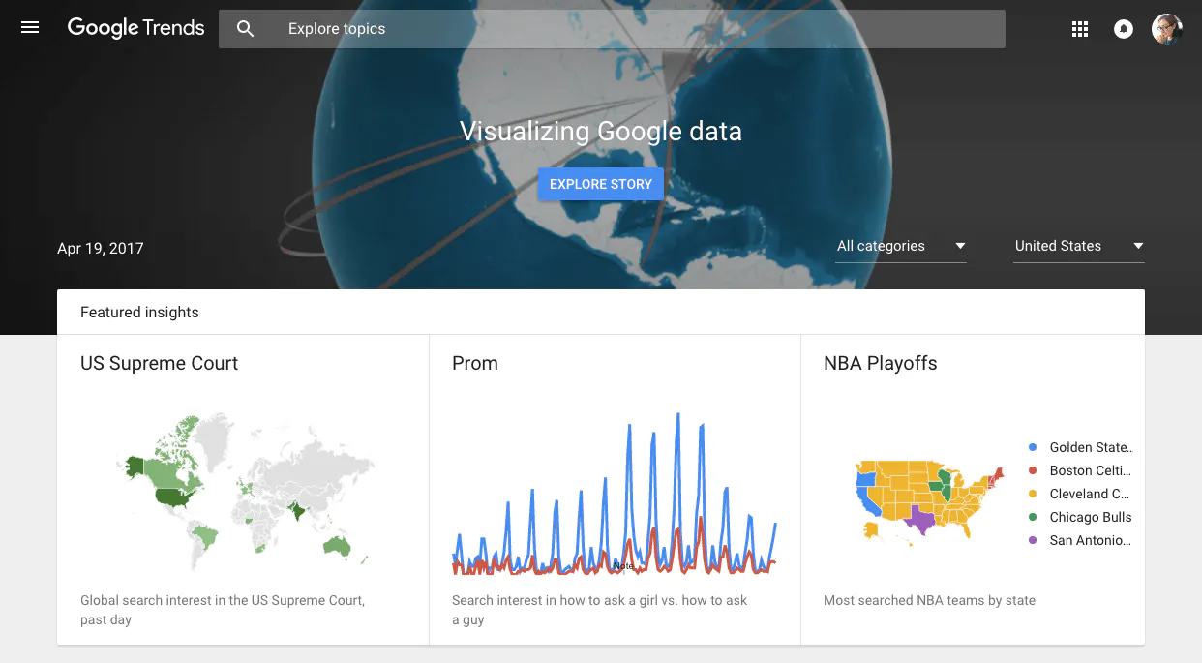Click the red Boston Celtics legend dot
This screenshot has width=1202, height=663.
click(x=1033, y=470)
